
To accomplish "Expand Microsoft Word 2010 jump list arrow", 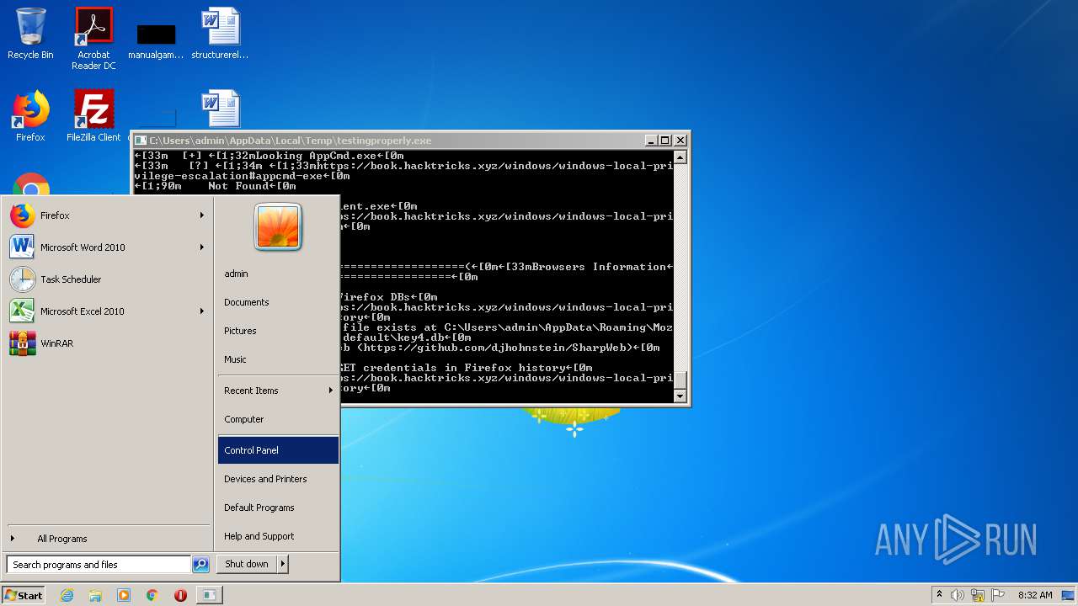I will (x=202, y=247).
